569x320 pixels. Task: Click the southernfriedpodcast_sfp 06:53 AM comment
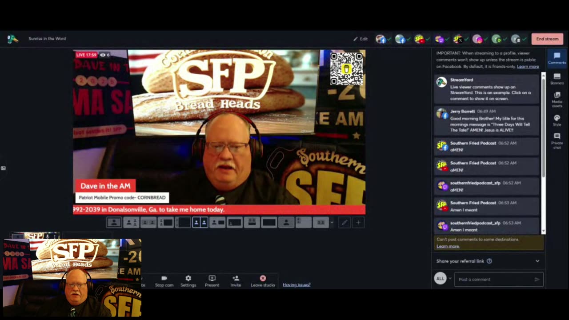point(487,226)
